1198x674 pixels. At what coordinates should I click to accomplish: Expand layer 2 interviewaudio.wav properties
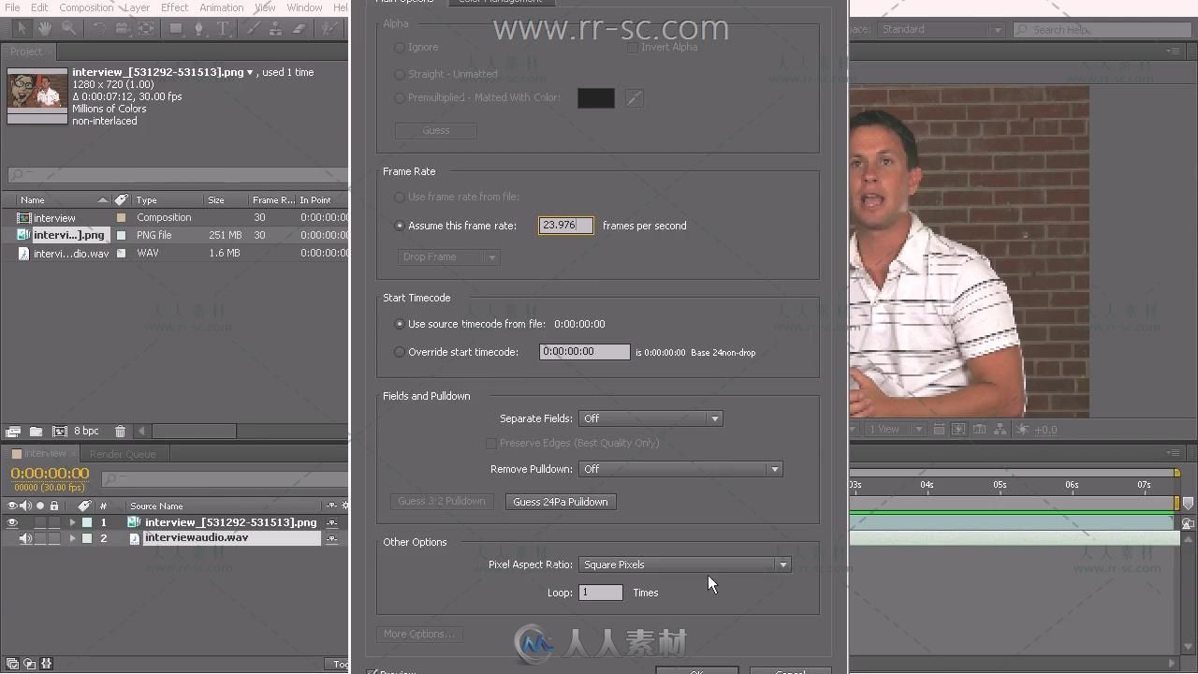tap(72, 538)
